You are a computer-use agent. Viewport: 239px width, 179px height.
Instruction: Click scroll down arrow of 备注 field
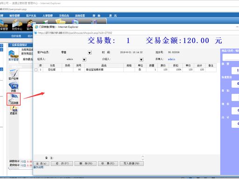click(143, 159)
